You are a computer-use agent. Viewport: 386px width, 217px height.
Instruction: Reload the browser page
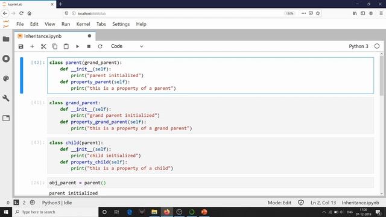tap(21, 13)
